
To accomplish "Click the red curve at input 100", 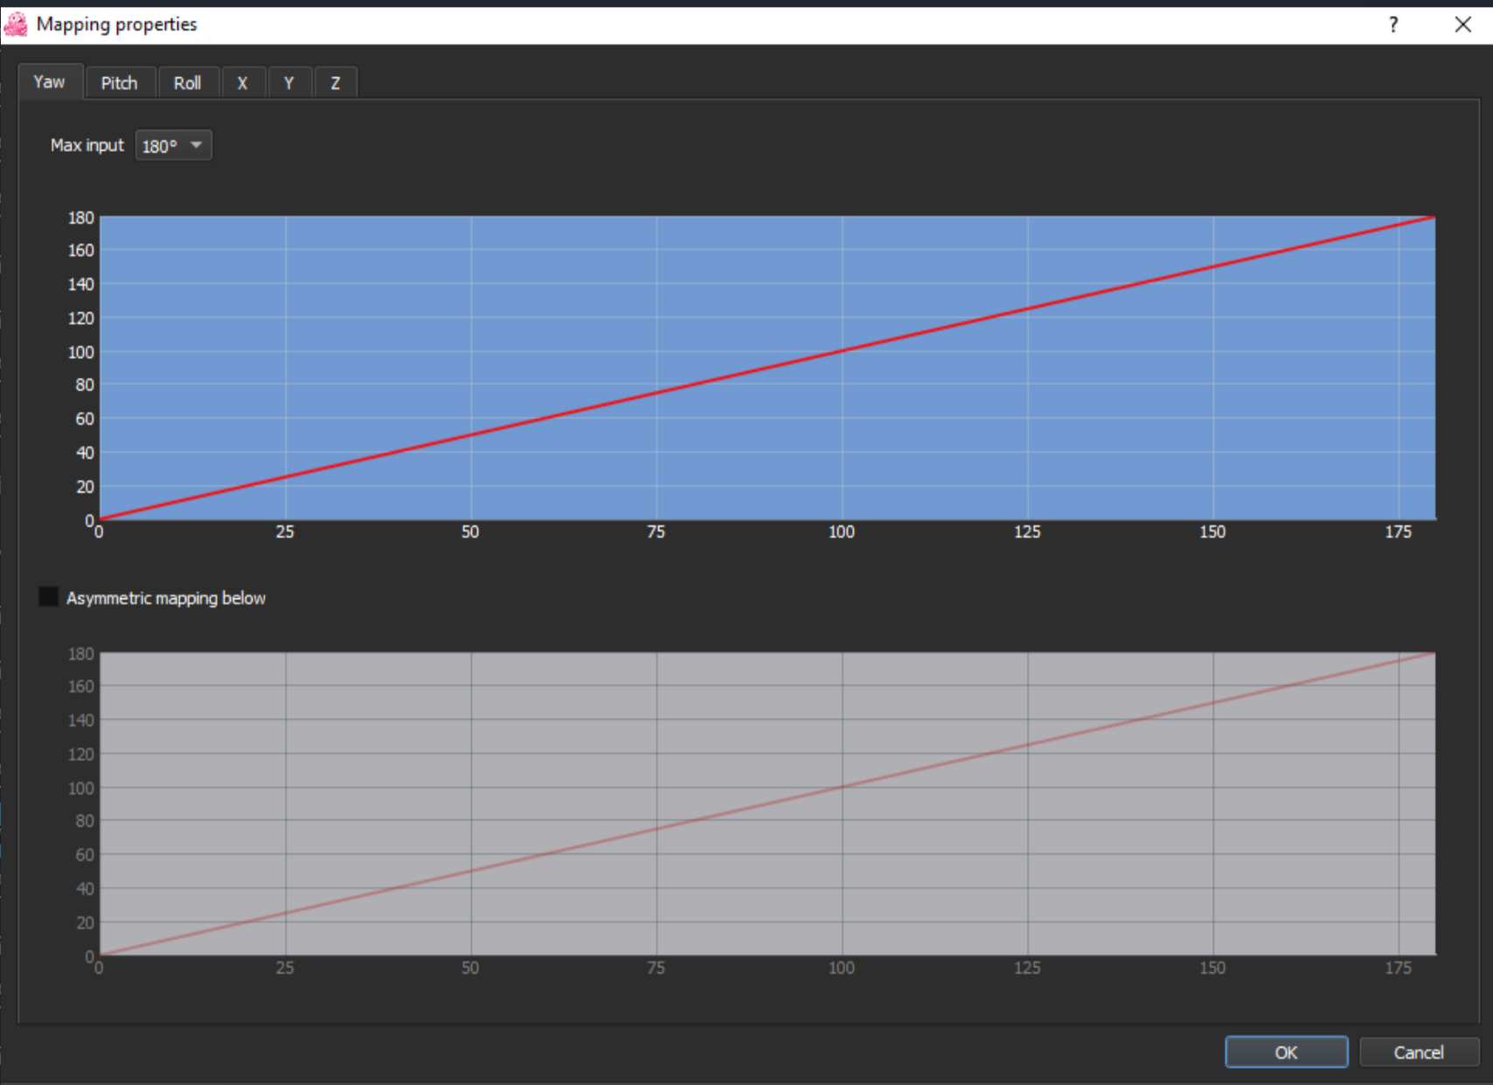I will [843, 351].
